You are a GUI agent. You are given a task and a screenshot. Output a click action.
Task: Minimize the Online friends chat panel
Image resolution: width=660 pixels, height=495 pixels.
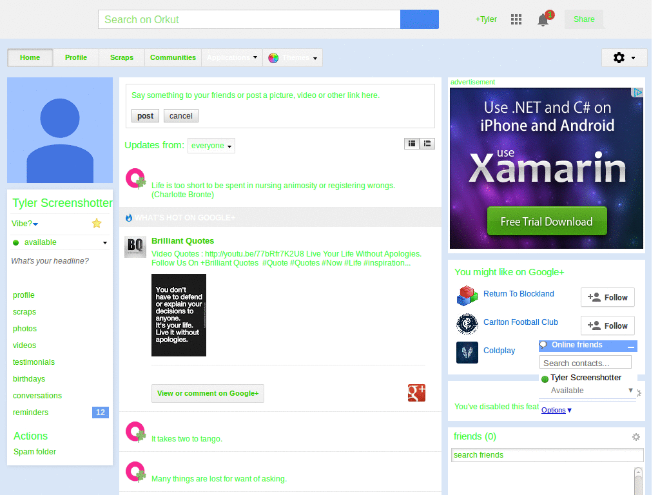(630, 346)
